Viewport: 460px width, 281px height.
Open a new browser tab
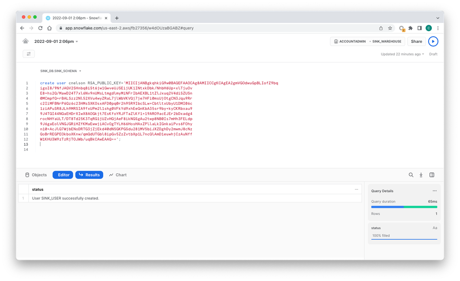[117, 18]
